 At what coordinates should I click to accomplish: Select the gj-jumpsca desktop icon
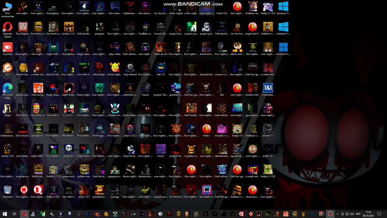[x=252, y=110]
